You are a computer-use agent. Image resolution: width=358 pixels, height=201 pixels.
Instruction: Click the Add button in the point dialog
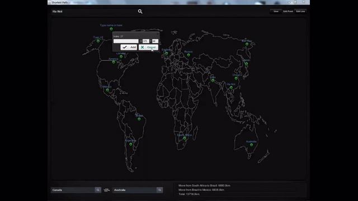point(129,47)
